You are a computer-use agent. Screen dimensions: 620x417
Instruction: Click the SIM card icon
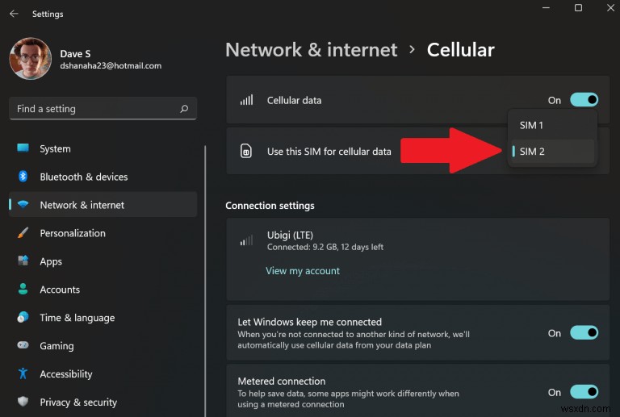click(246, 151)
